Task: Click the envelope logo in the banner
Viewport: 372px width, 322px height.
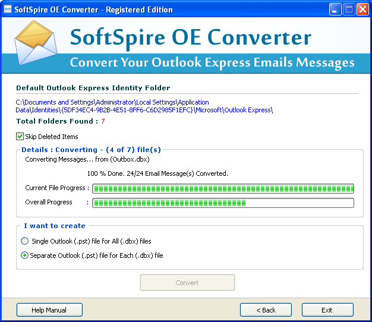Action: (x=36, y=43)
